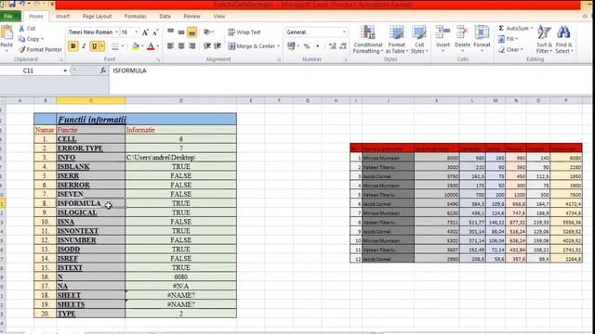Click the red Font Color button

(151, 46)
